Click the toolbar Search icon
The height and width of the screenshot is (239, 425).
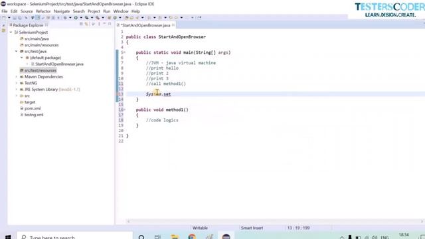click(137, 18)
